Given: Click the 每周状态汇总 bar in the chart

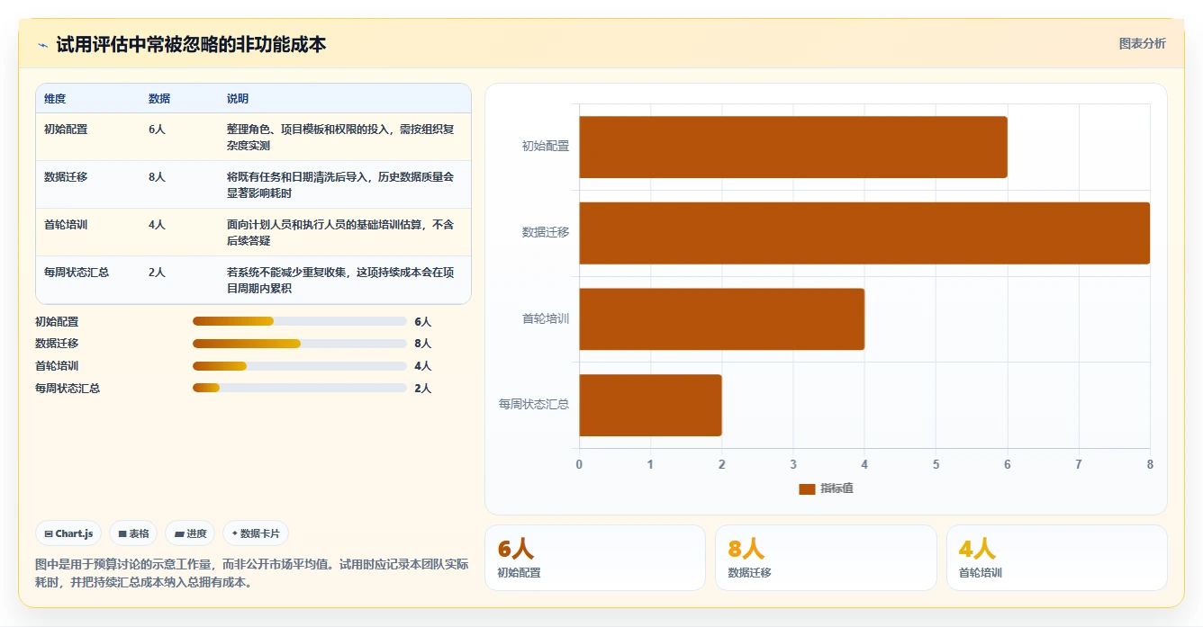Looking at the screenshot, I should 650,406.
